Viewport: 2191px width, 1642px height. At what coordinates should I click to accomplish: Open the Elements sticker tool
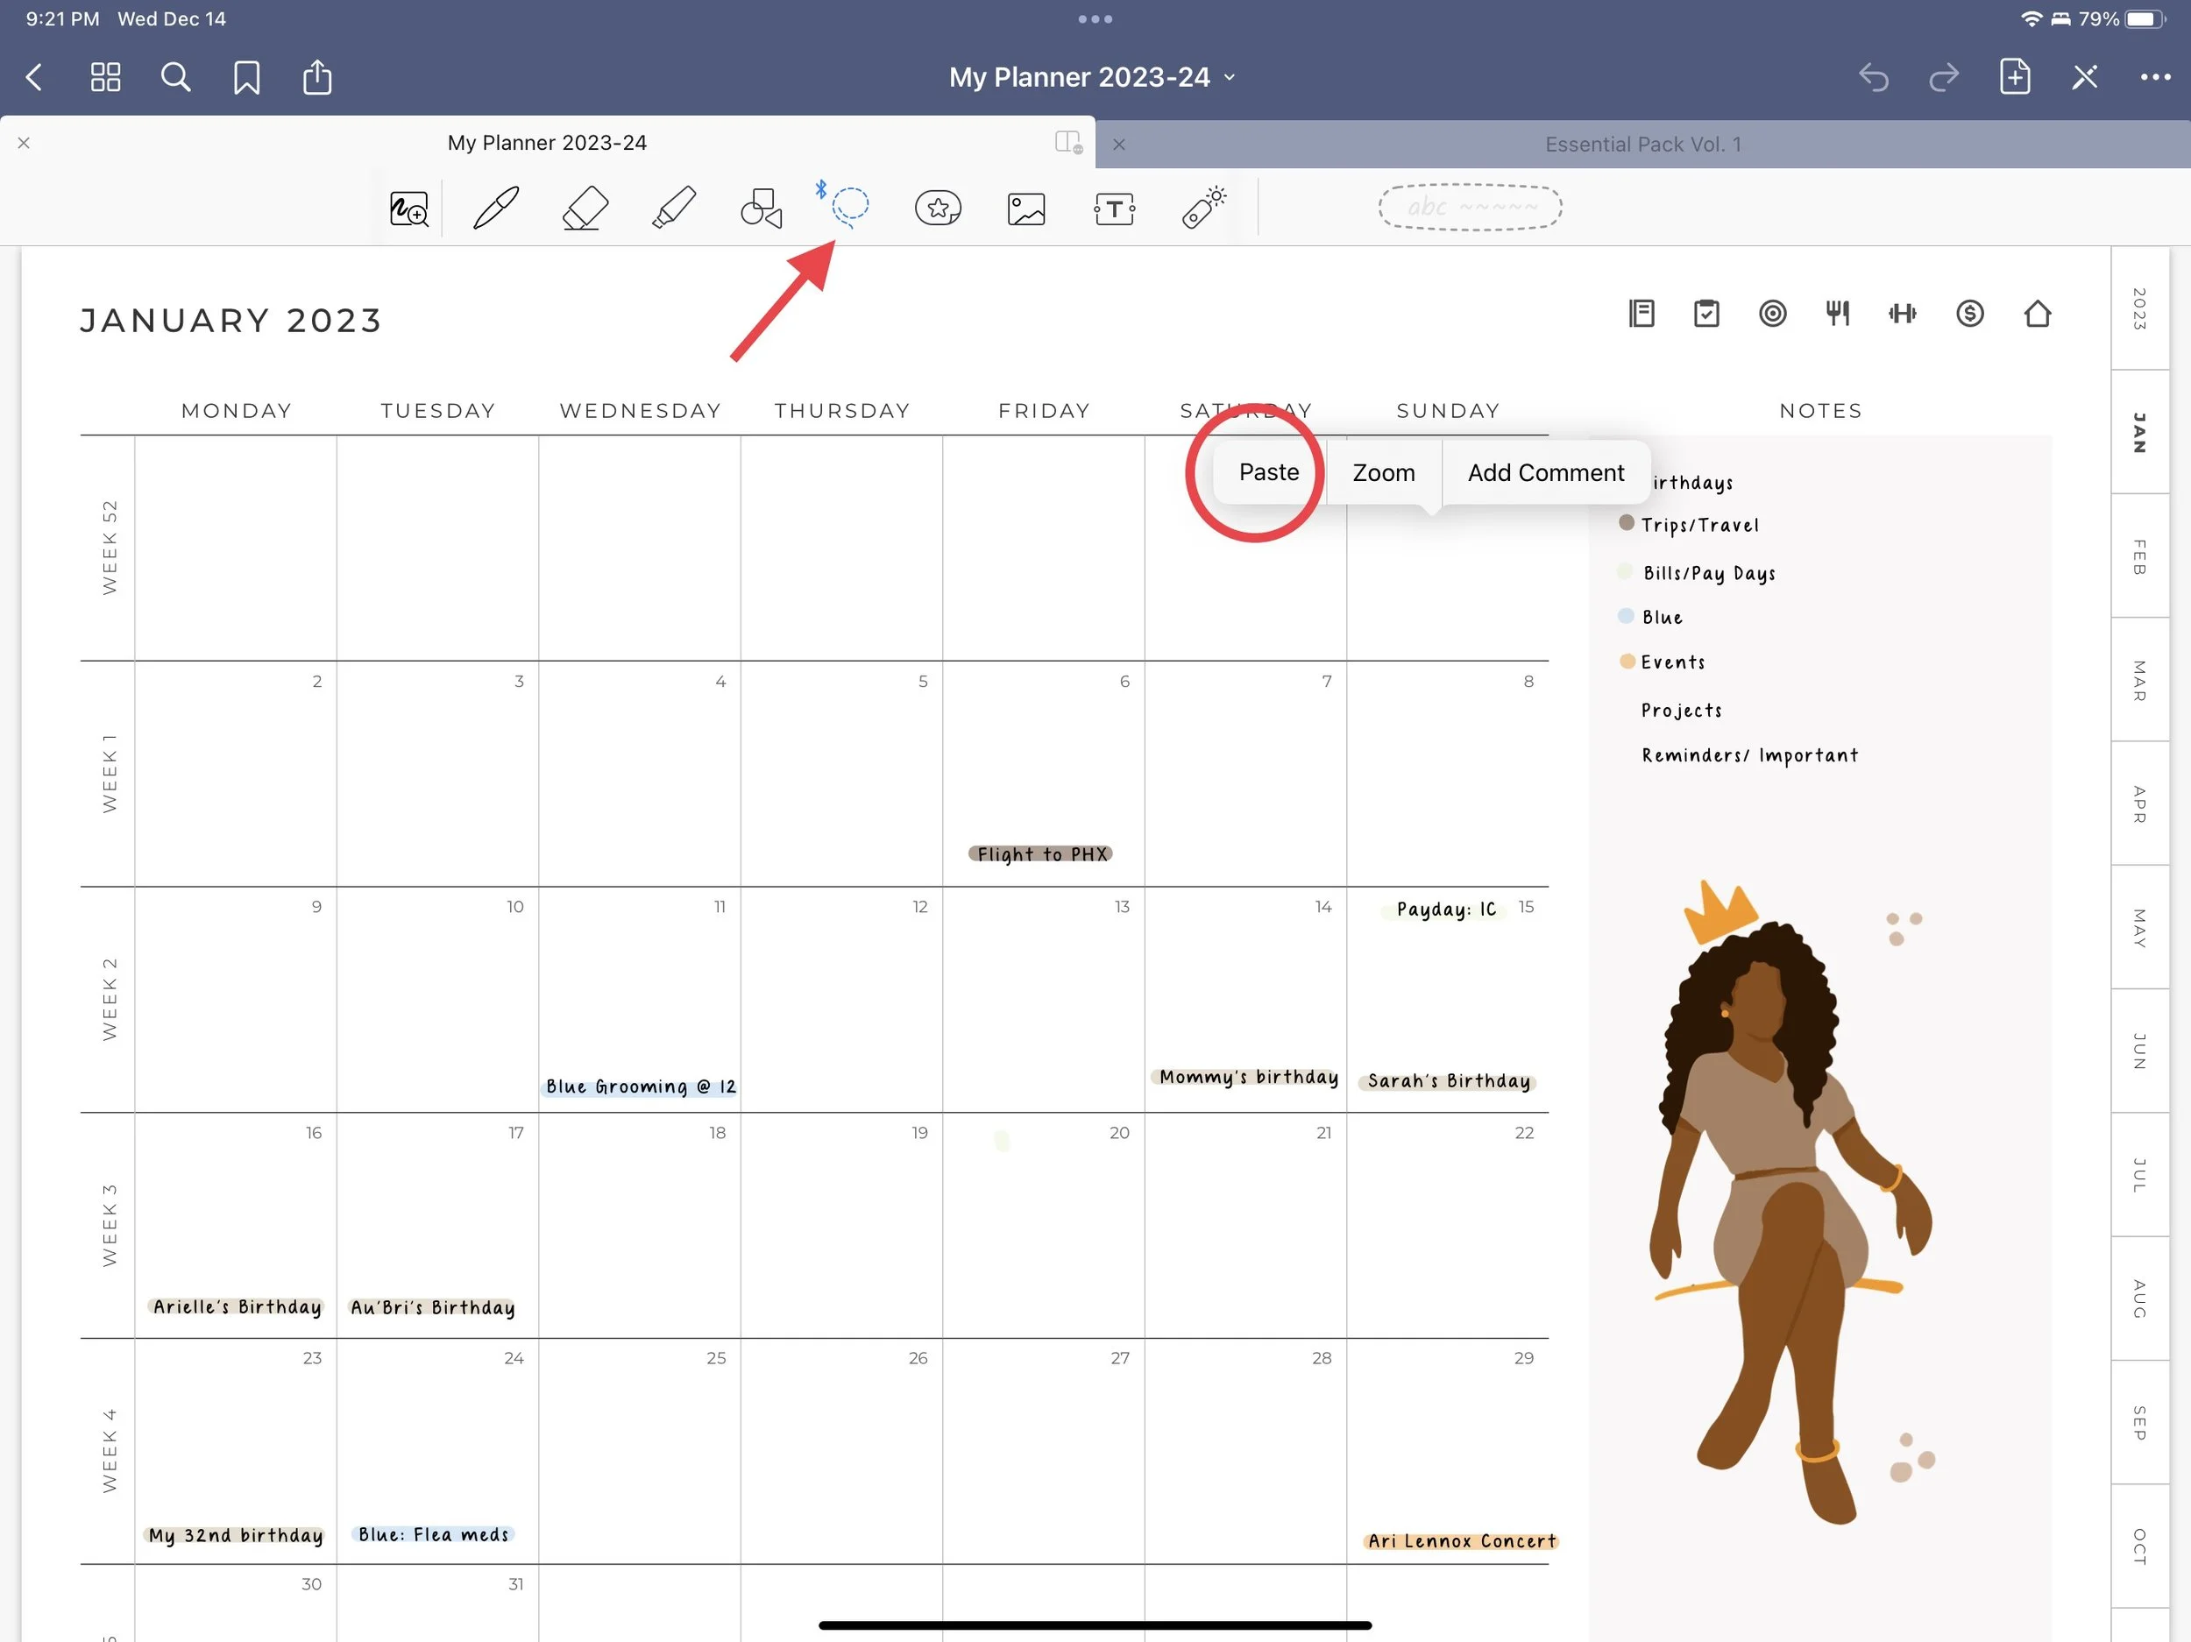click(x=937, y=208)
